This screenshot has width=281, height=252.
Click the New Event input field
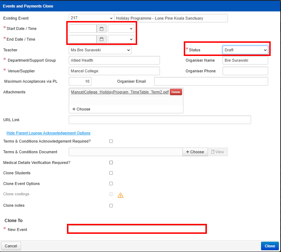click(x=137, y=229)
